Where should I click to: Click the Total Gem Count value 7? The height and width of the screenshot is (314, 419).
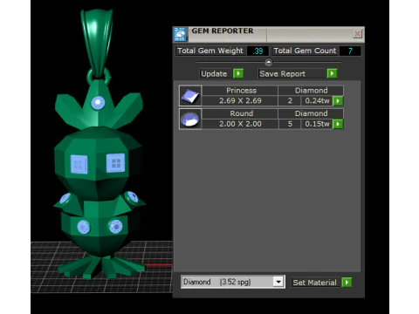click(350, 51)
